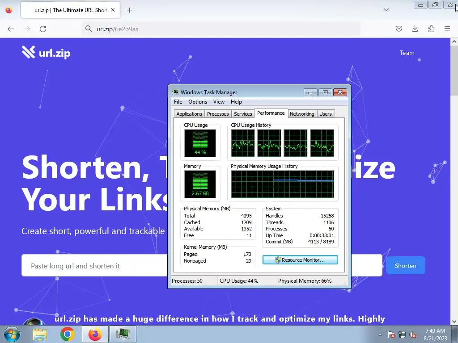Open the File menu in Task Manager
Screen dimensions: 458x343
click(x=178, y=102)
